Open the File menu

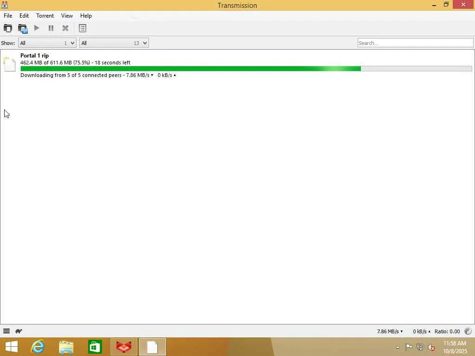(8, 16)
